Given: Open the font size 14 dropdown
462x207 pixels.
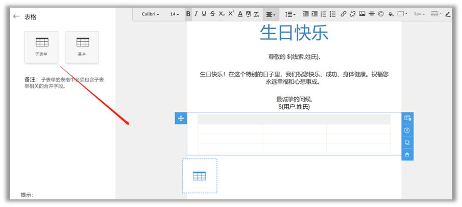Looking at the screenshot, I should pos(175,14).
